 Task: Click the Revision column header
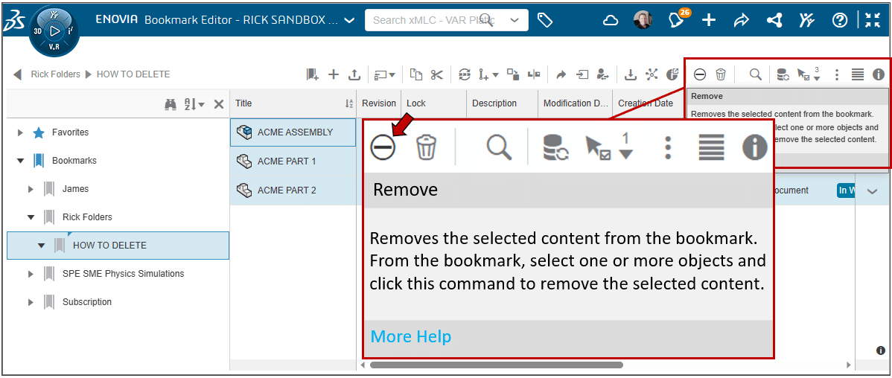379,103
